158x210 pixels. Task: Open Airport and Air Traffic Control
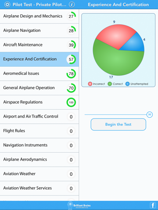pyautogui.click(x=39, y=116)
